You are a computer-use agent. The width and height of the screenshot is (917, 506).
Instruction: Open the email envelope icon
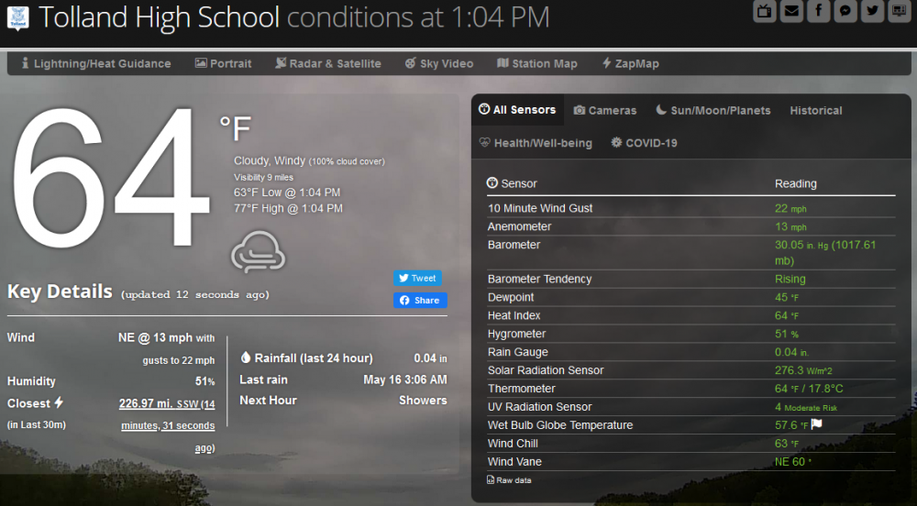point(791,10)
